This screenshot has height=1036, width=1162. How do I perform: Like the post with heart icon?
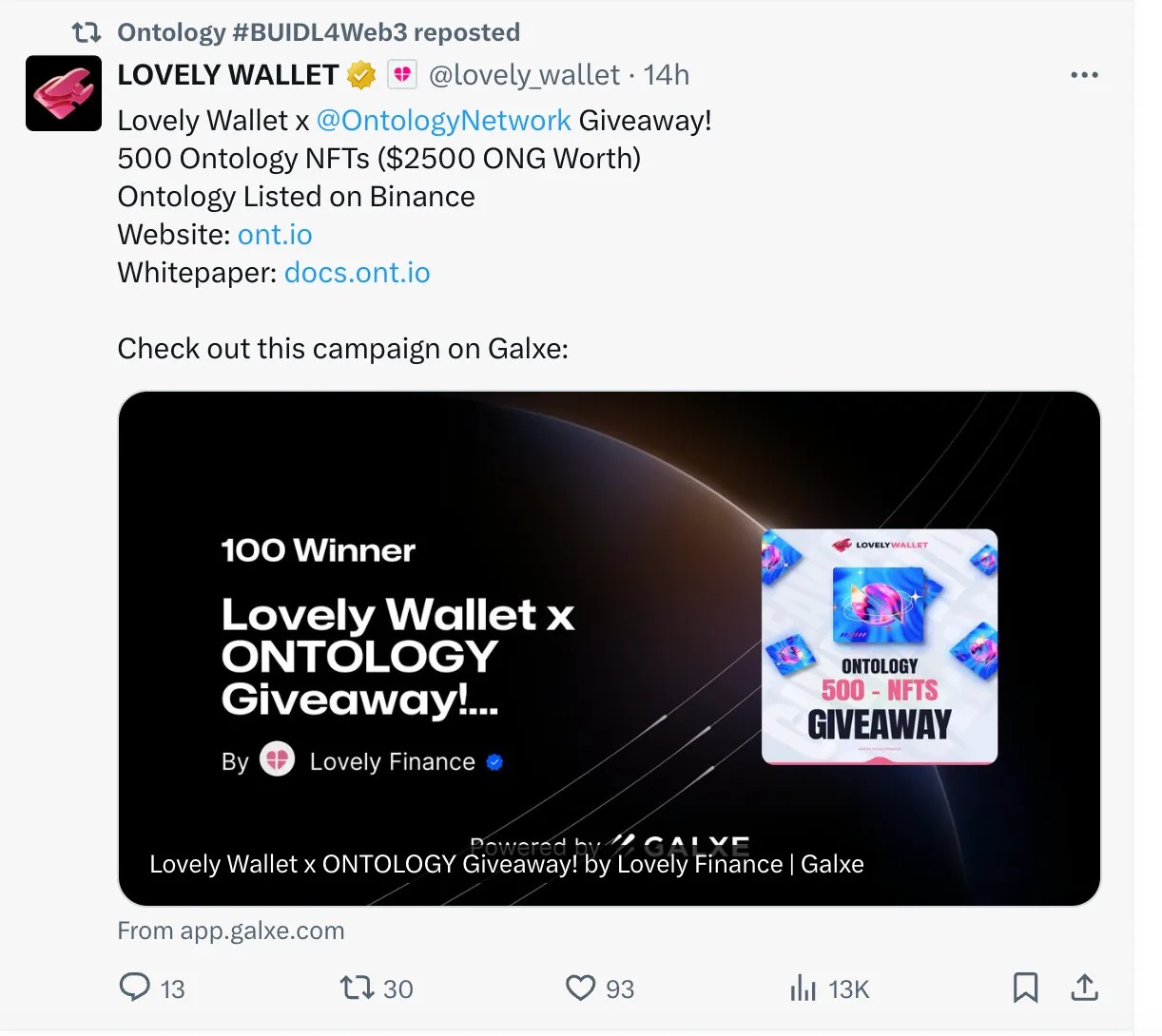tap(580, 988)
